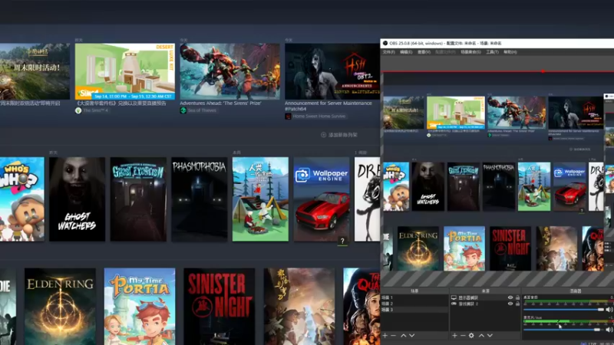Click Sea of Thieves icon under the news card
The height and width of the screenshot is (345, 614).
tap(183, 110)
